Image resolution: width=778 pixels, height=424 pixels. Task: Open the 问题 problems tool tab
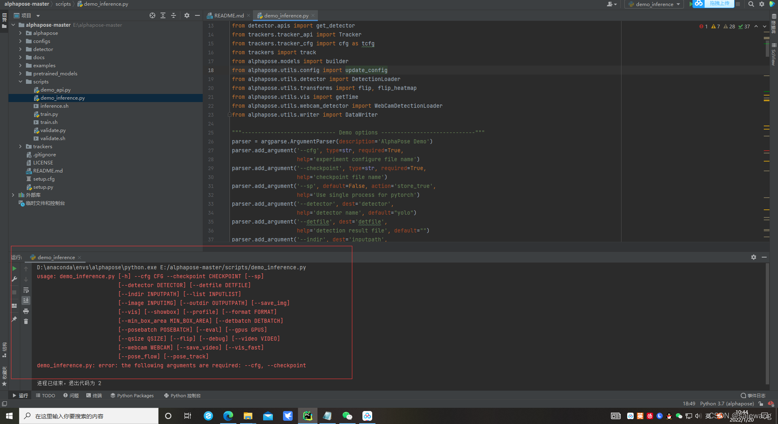click(71, 396)
